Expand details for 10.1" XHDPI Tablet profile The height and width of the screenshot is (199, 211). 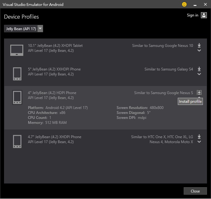[x=199, y=51]
